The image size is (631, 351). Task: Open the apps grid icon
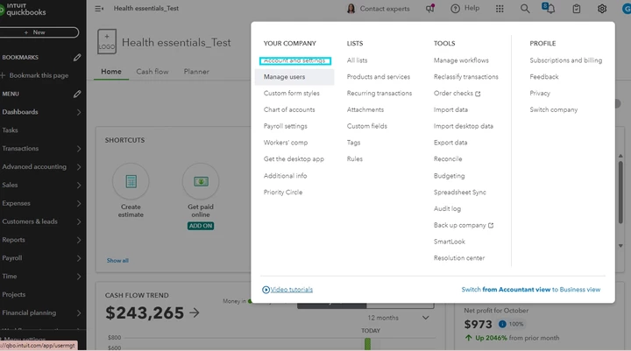(500, 9)
